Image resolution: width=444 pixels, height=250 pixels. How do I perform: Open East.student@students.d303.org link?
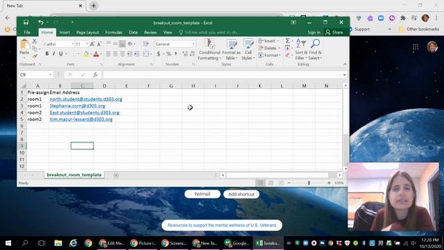85,112
